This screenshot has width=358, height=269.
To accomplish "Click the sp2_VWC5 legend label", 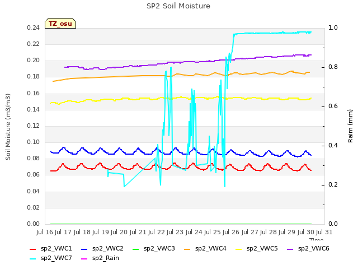I will (262, 248).
